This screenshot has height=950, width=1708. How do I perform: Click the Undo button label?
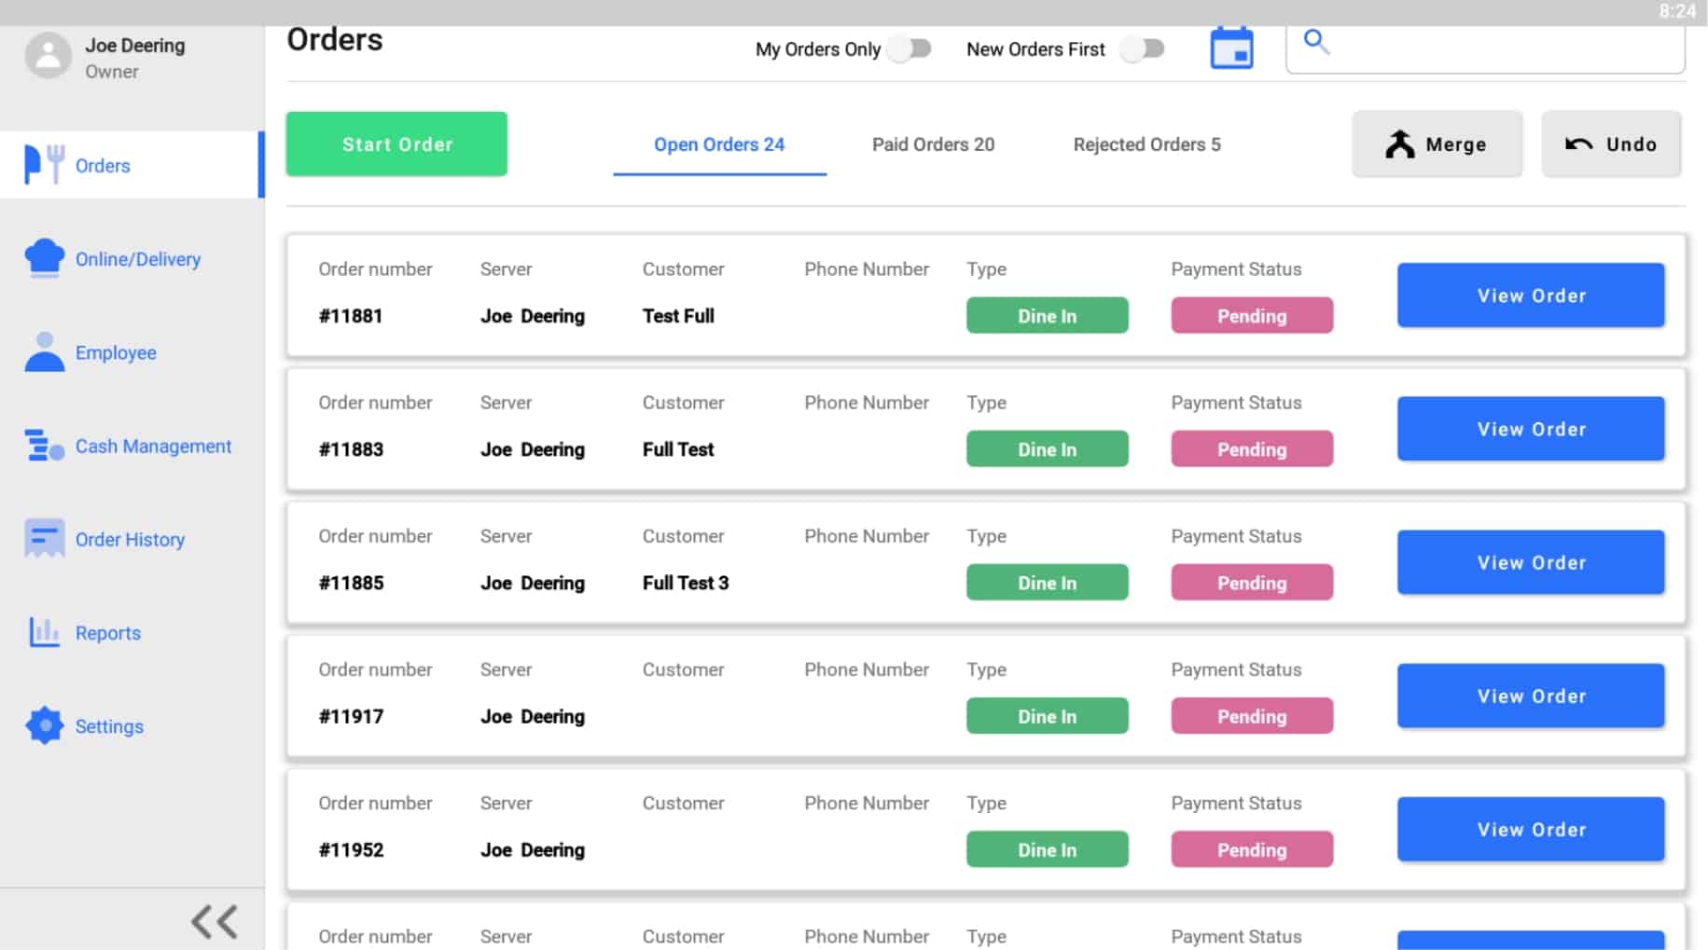click(1631, 144)
